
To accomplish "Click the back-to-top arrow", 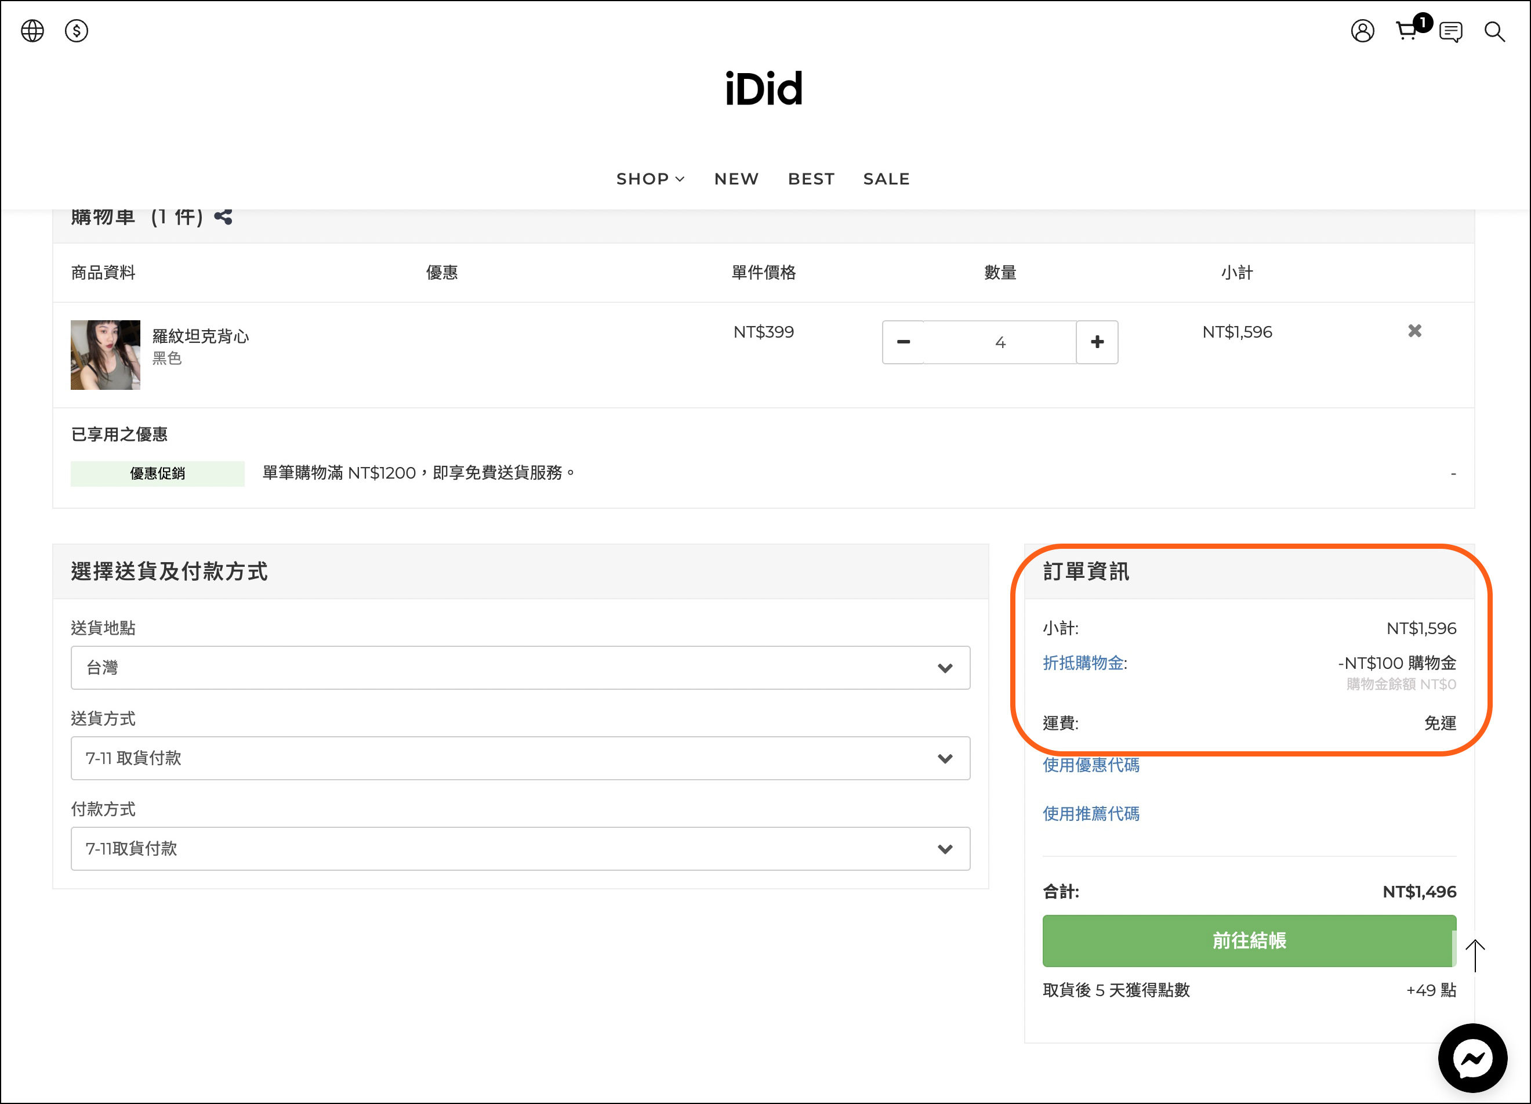I will tap(1476, 955).
